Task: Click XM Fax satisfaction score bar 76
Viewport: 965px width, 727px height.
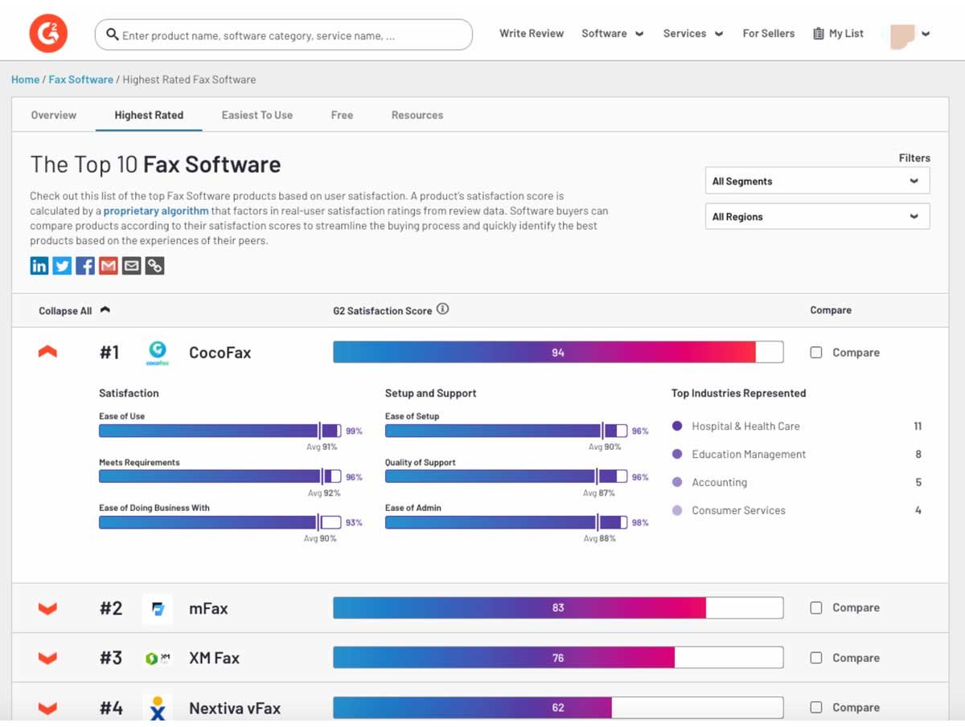Action: 558,657
